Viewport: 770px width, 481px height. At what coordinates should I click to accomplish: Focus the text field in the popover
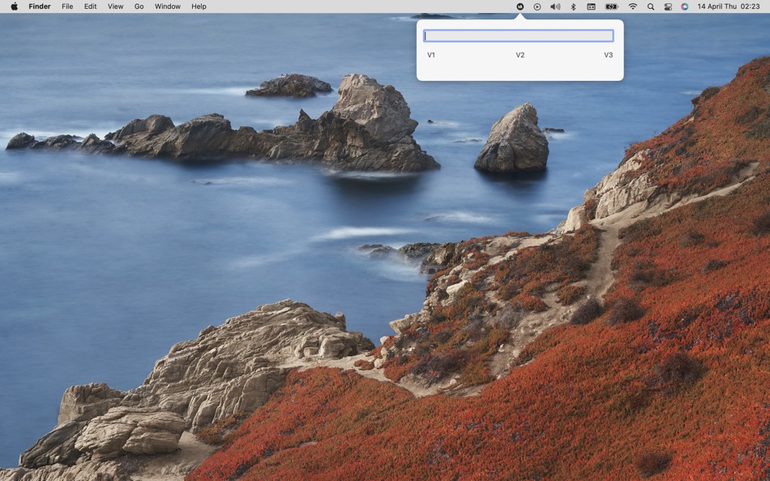pyautogui.click(x=519, y=36)
